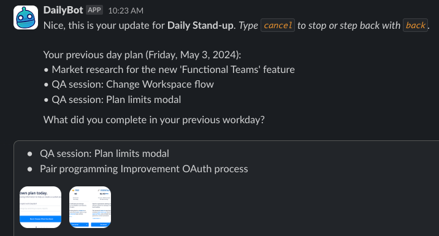Click the bot's 'QA session: Plan limits modal' item
Screen dimensions: 439x236
click(x=116, y=100)
